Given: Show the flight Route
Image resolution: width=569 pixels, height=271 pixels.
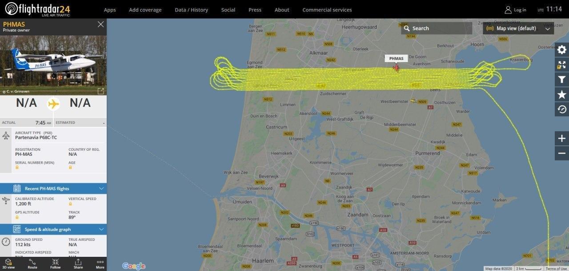Looking at the screenshot, I should tap(32, 264).
